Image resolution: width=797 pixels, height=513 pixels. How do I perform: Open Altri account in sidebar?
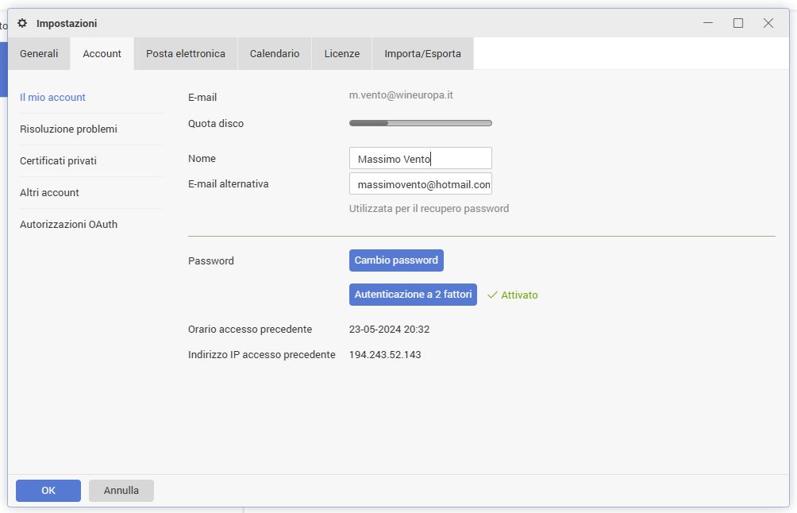(x=49, y=192)
